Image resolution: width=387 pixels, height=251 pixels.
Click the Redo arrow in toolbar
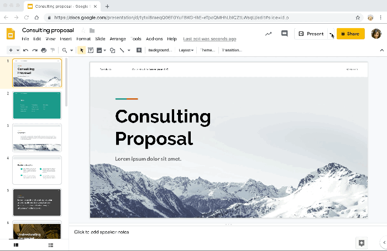click(x=34, y=50)
